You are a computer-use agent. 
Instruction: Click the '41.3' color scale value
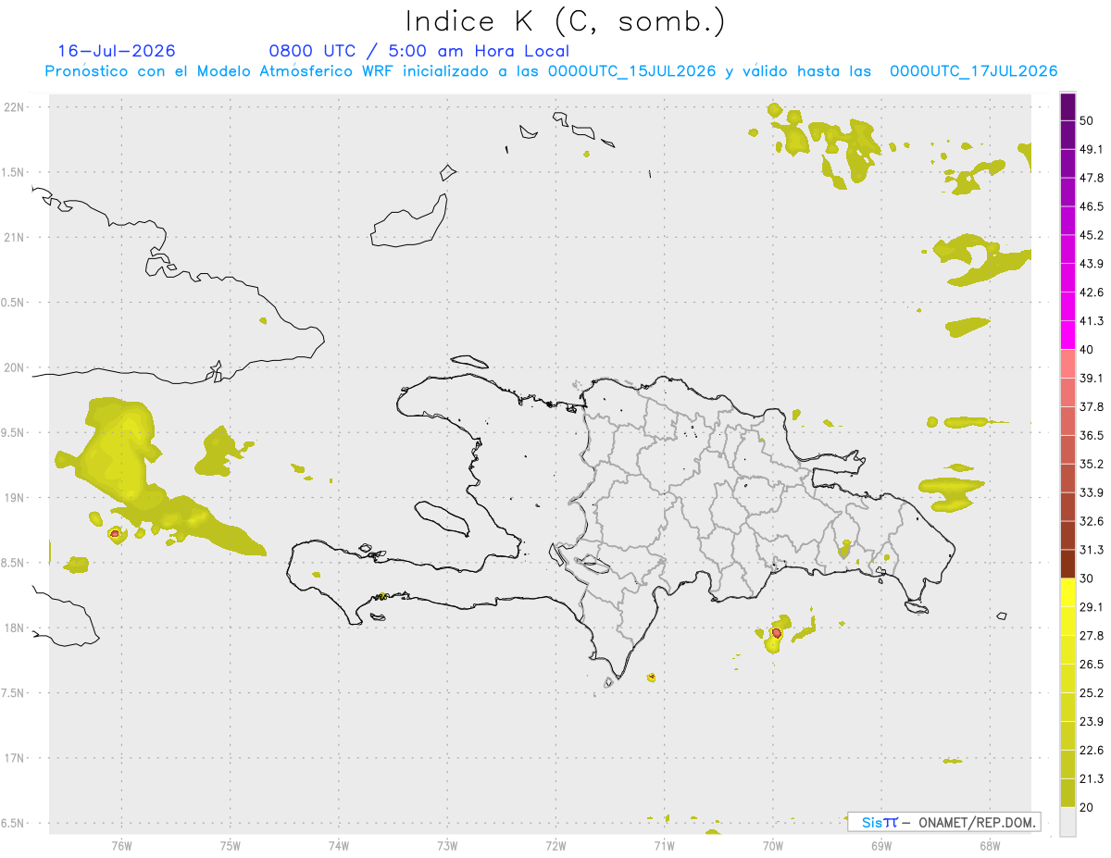click(x=1092, y=321)
